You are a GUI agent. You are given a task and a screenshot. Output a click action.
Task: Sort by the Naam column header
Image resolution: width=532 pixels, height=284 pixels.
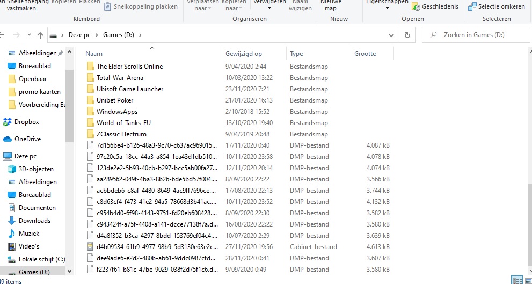click(x=152, y=54)
